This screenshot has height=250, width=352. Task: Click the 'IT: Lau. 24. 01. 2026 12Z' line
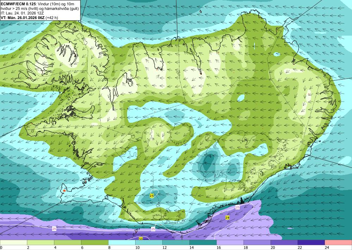tap(22, 13)
